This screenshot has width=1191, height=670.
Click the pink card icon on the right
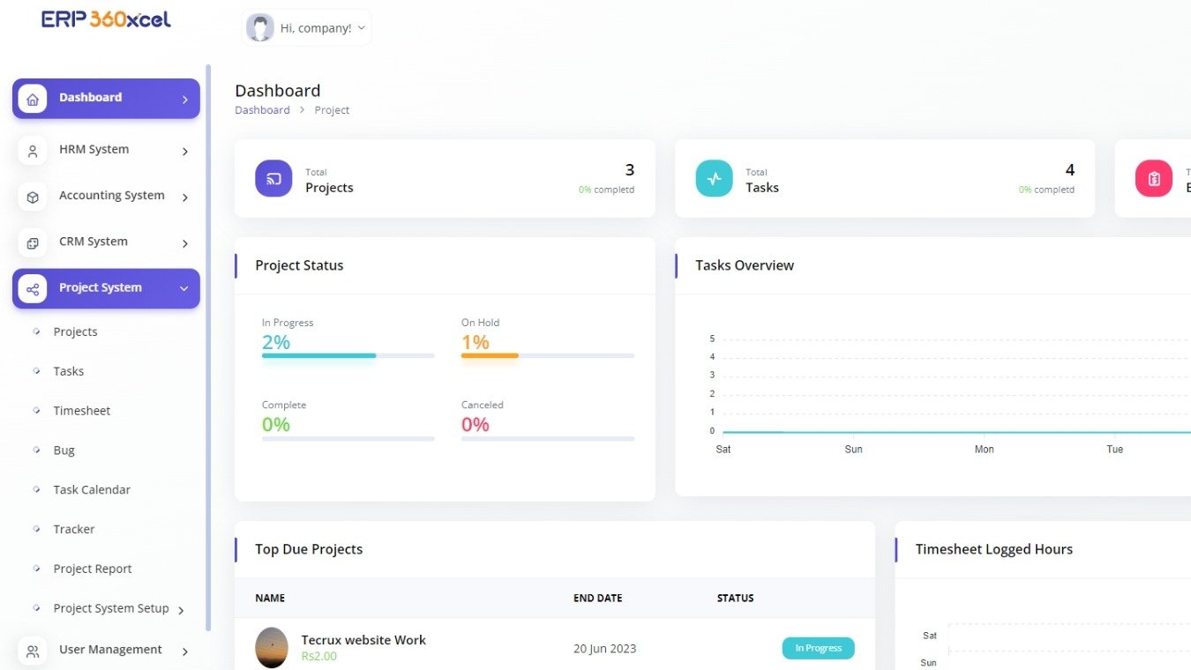click(x=1153, y=178)
